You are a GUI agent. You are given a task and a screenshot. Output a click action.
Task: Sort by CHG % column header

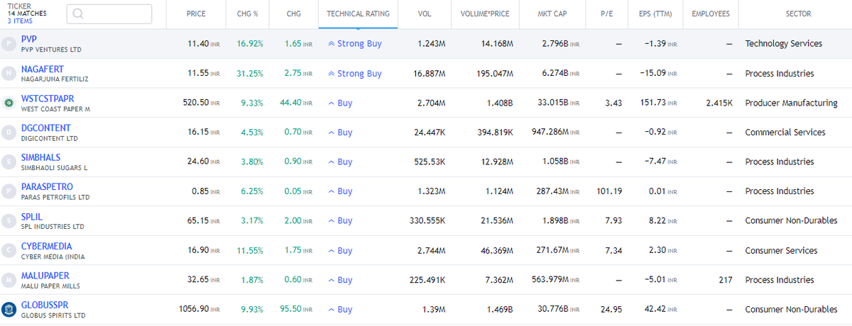pyautogui.click(x=249, y=14)
